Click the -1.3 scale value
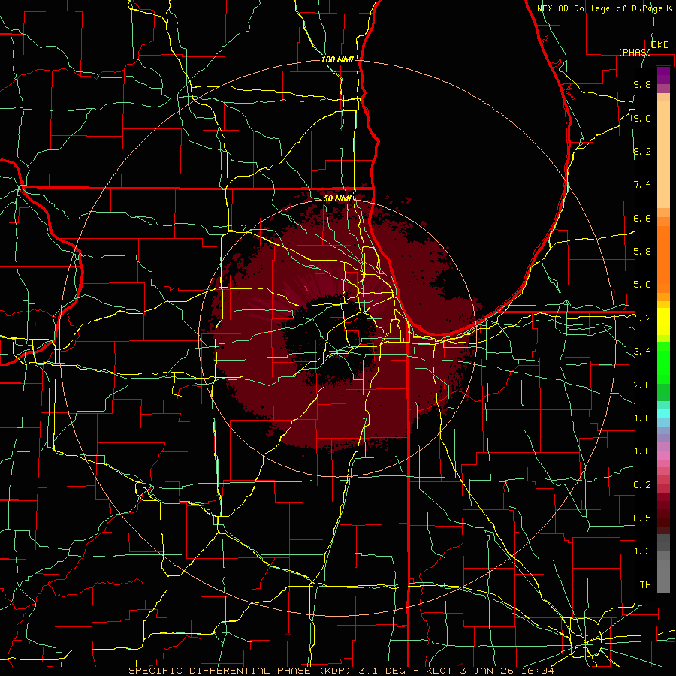The width and height of the screenshot is (676, 676). (639, 551)
